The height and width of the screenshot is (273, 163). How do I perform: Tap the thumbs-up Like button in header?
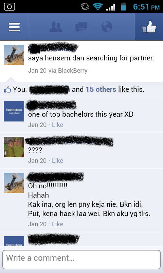pos(149,27)
